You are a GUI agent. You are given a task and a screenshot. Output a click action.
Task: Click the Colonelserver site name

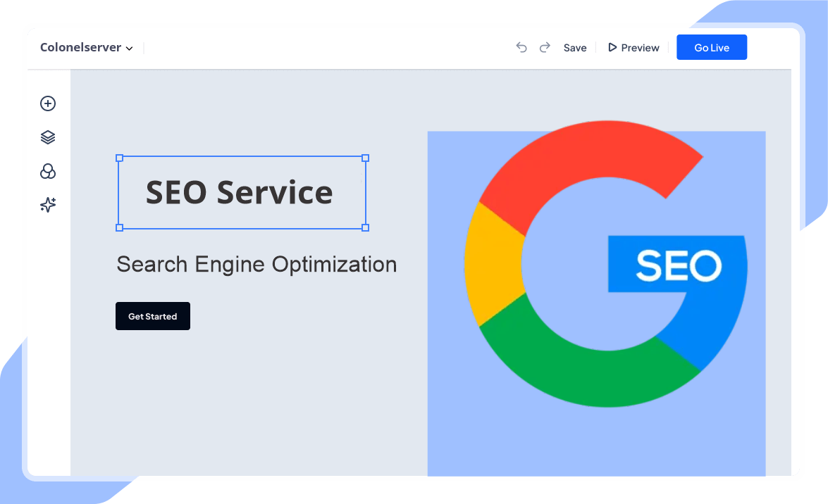pos(80,47)
